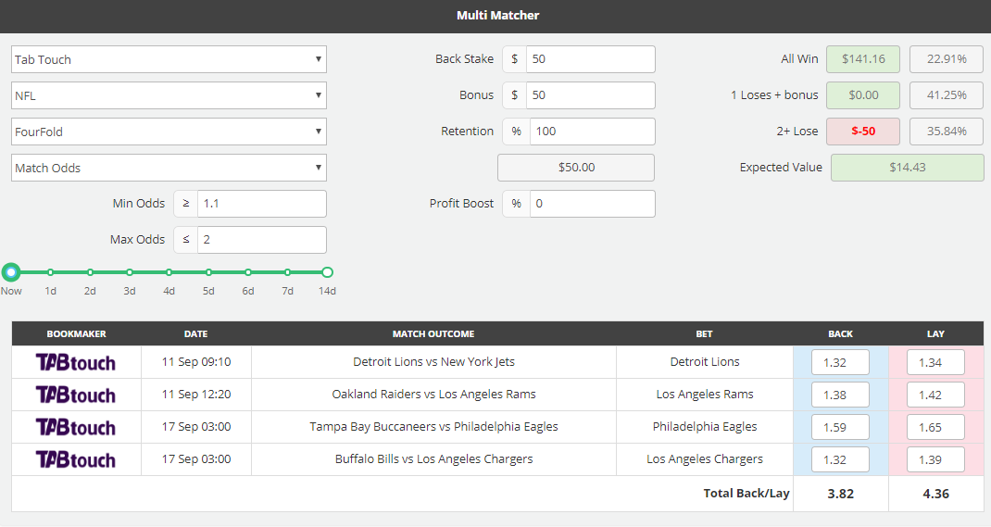Select the 7d mark on time slider
Screen dimensions: 991x527
pyautogui.click(x=287, y=272)
